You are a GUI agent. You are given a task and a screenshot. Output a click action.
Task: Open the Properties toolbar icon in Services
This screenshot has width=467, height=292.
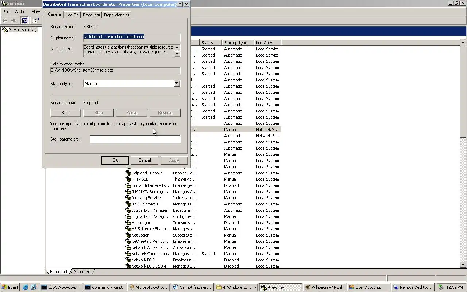click(35, 20)
